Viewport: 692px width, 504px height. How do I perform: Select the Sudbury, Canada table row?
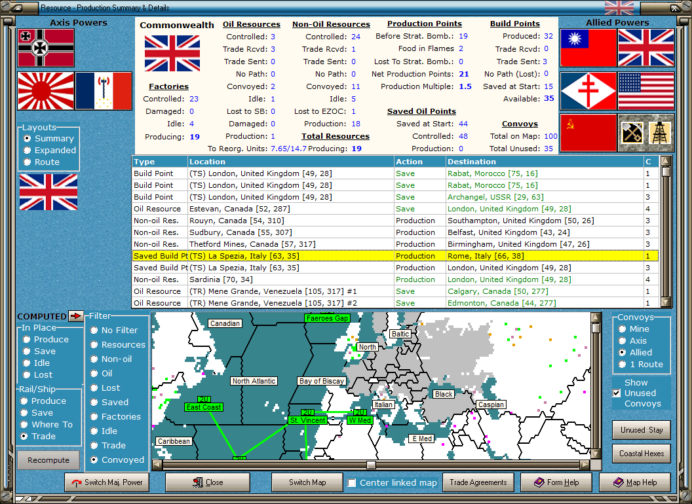[395, 232]
